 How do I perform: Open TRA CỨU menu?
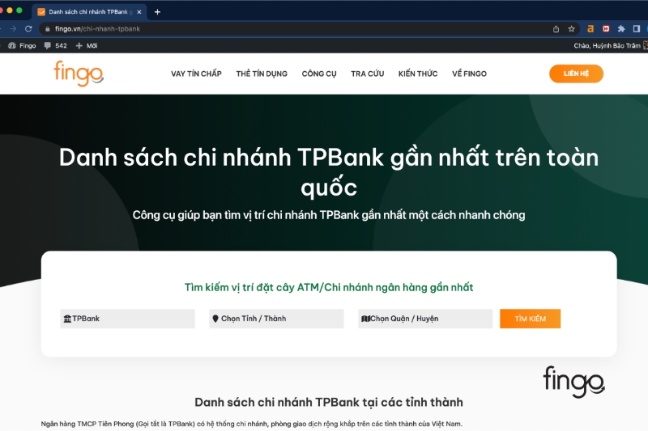(368, 74)
